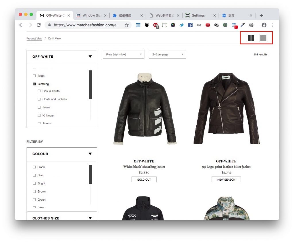This screenshot has width=294, height=242.
Task: Click the NEW SEASON label button
Action: point(226,179)
